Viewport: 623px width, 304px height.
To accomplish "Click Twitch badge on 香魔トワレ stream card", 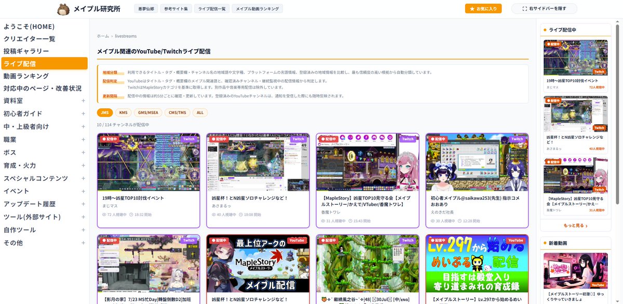I will [408, 139].
